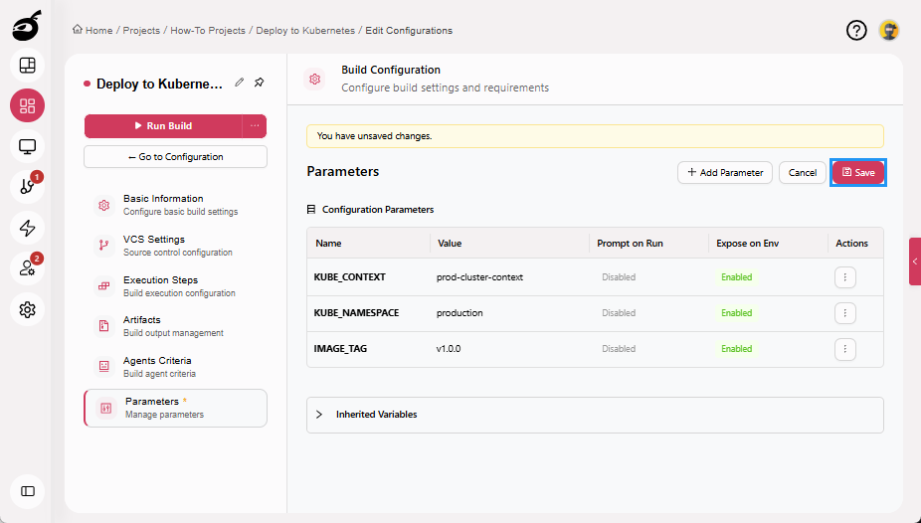
Task: Click the Artifacts file icon
Action: click(104, 326)
